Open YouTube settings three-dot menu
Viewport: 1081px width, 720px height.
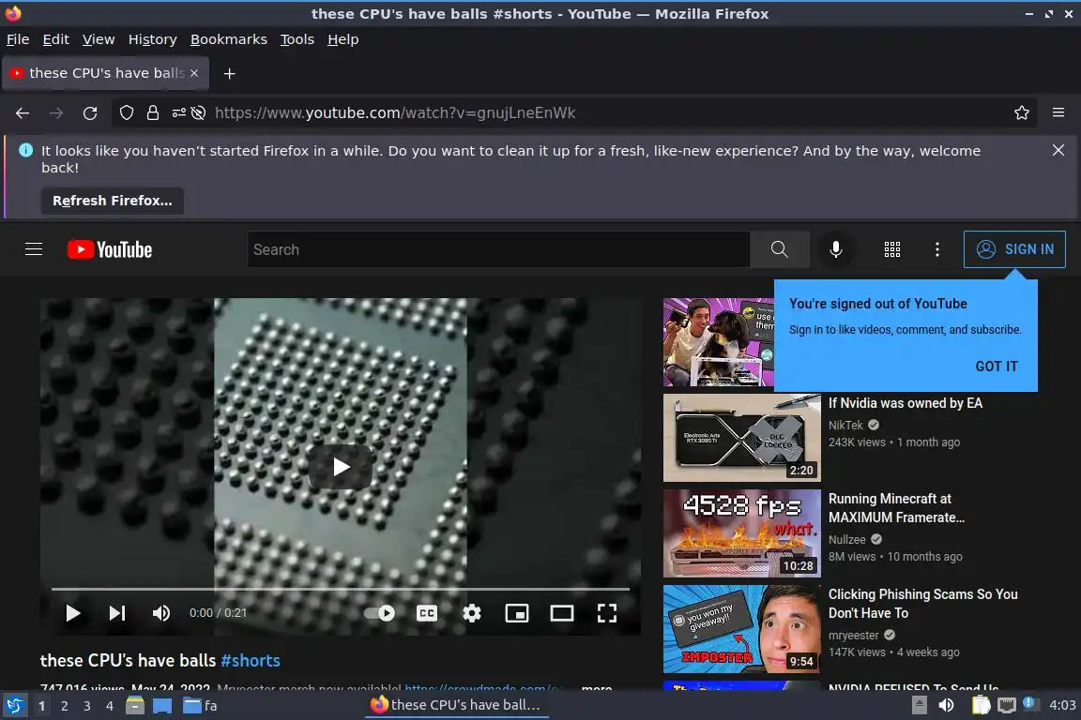click(x=936, y=249)
